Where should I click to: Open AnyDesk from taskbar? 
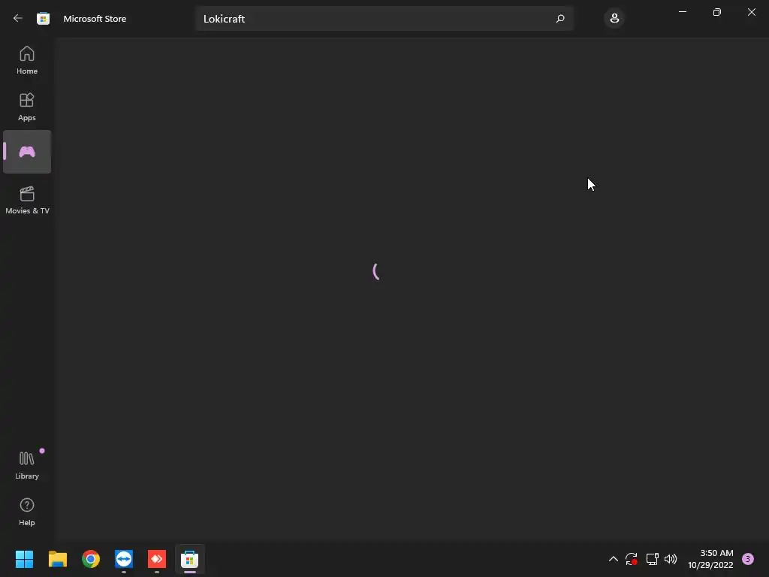pos(157,559)
